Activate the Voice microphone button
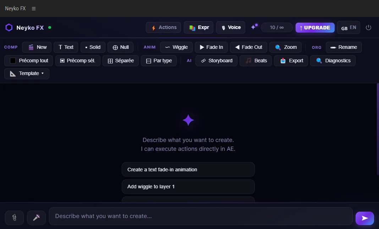This screenshot has height=229, width=379. click(x=231, y=28)
